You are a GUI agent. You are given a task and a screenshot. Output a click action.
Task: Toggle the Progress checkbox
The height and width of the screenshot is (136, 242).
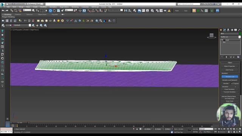pos(232,83)
